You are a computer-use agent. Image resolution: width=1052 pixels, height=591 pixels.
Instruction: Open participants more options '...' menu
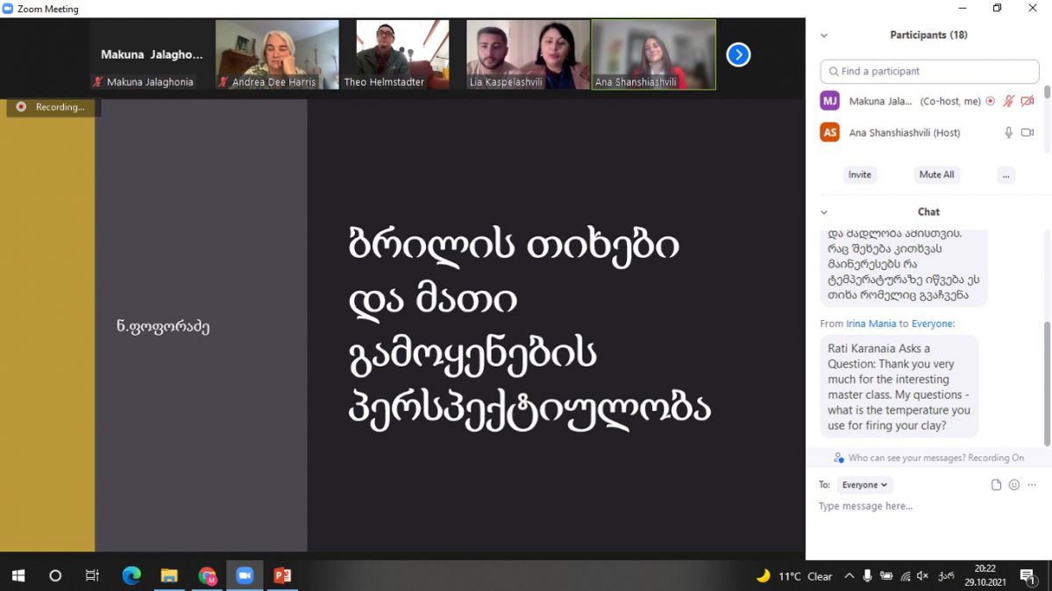click(1006, 174)
